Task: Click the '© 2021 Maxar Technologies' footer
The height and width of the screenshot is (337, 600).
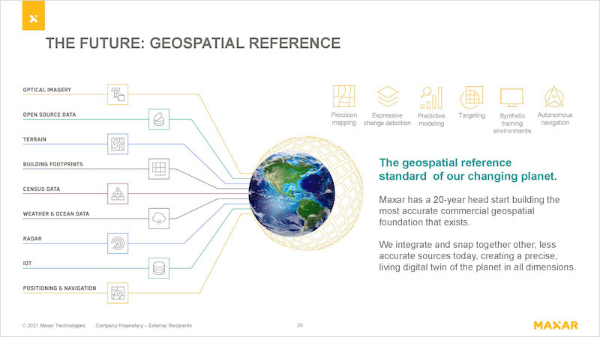Action: [53, 326]
